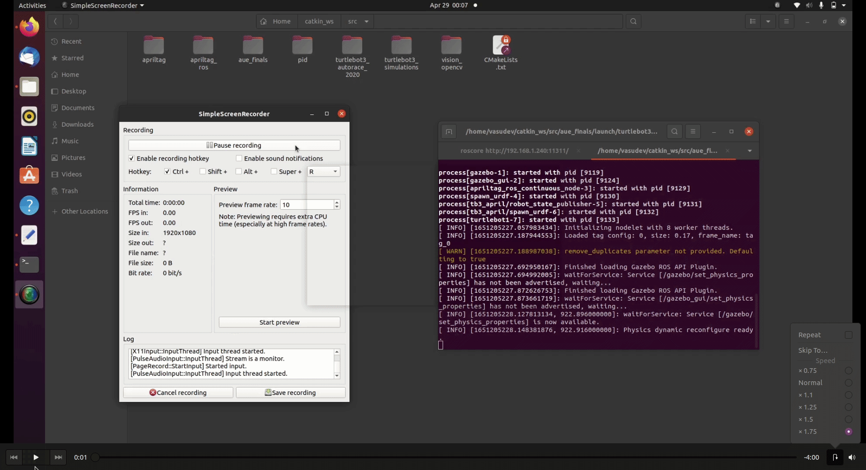Viewport: 866px width, 470px height.
Task: Select the turtlebot3_simulations folder
Action: pyautogui.click(x=401, y=53)
